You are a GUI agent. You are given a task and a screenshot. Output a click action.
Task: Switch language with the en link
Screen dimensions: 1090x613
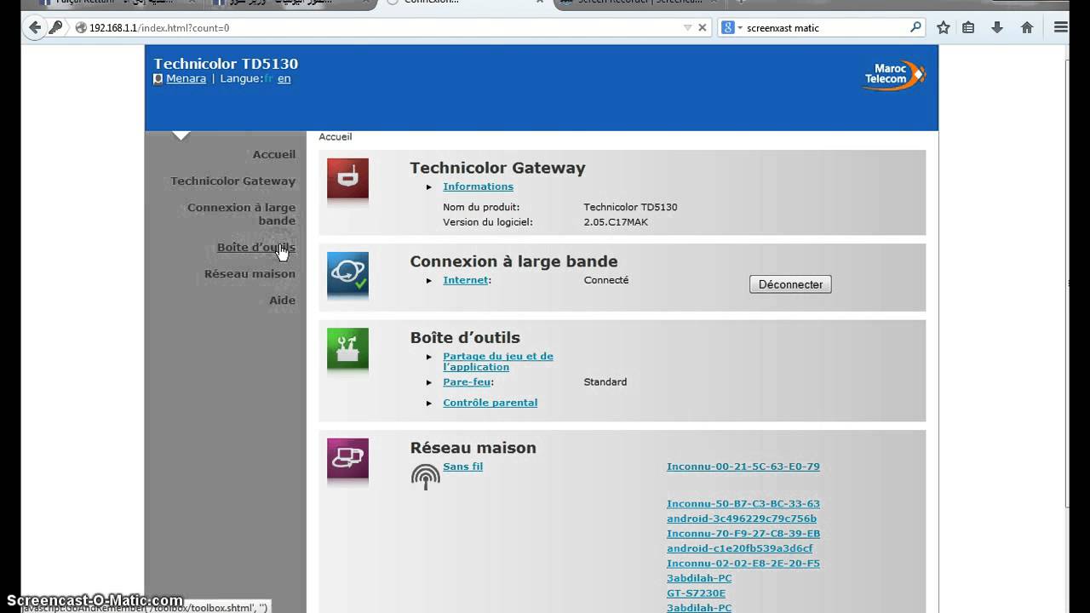pyautogui.click(x=284, y=78)
